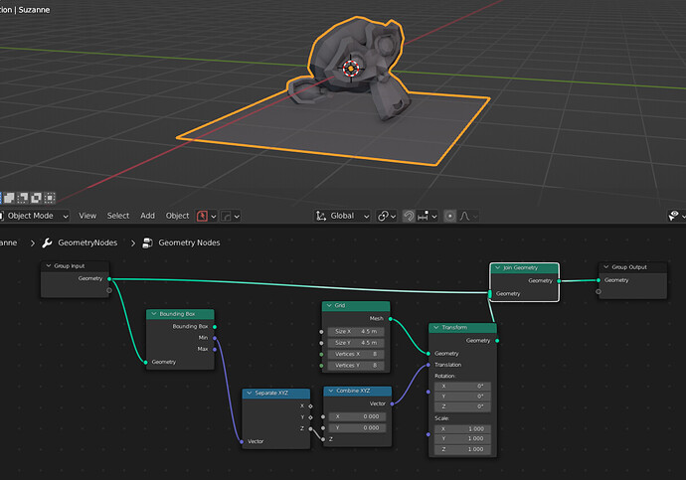Open the snapping options dropdown arrow
Screen dimensions: 686x480
[434, 217]
